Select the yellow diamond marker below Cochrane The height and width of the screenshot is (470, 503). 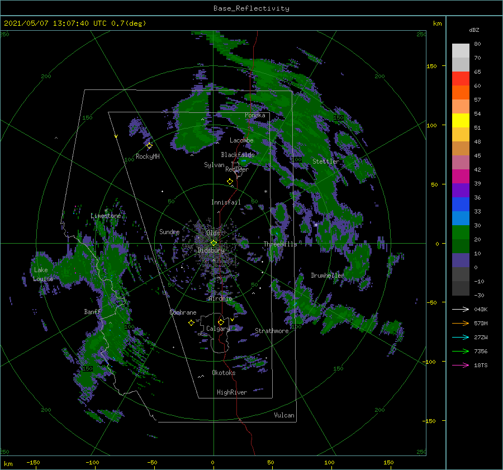pos(191,323)
